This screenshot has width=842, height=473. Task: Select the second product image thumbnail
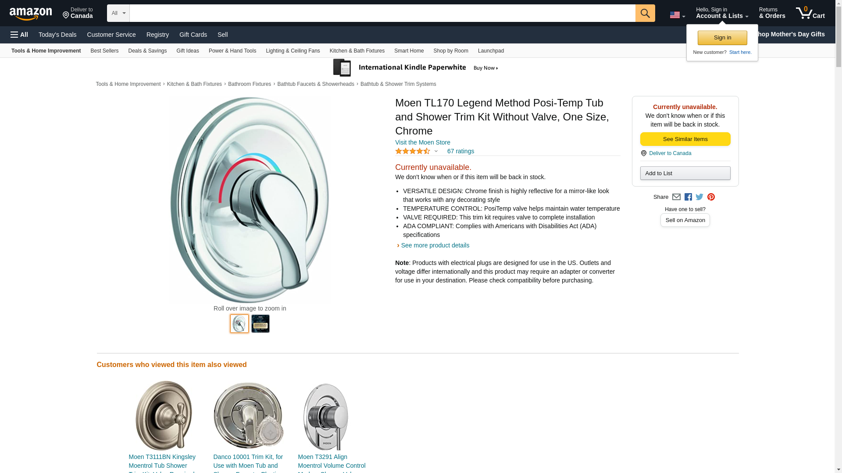(260, 324)
